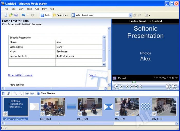Click the Undo arrow icon
Viewport: 180px width, 131px height.
click(23, 15)
